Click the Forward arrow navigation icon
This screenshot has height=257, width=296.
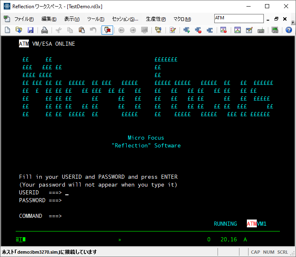click(x=133, y=30)
